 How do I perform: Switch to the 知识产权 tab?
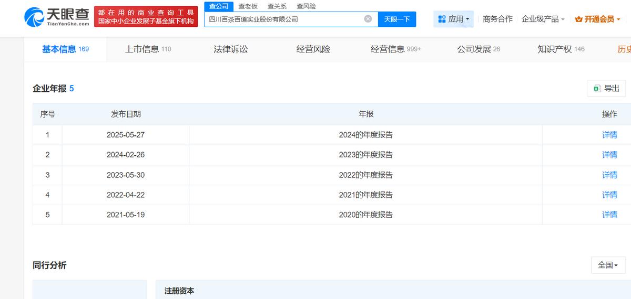[x=561, y=49]
